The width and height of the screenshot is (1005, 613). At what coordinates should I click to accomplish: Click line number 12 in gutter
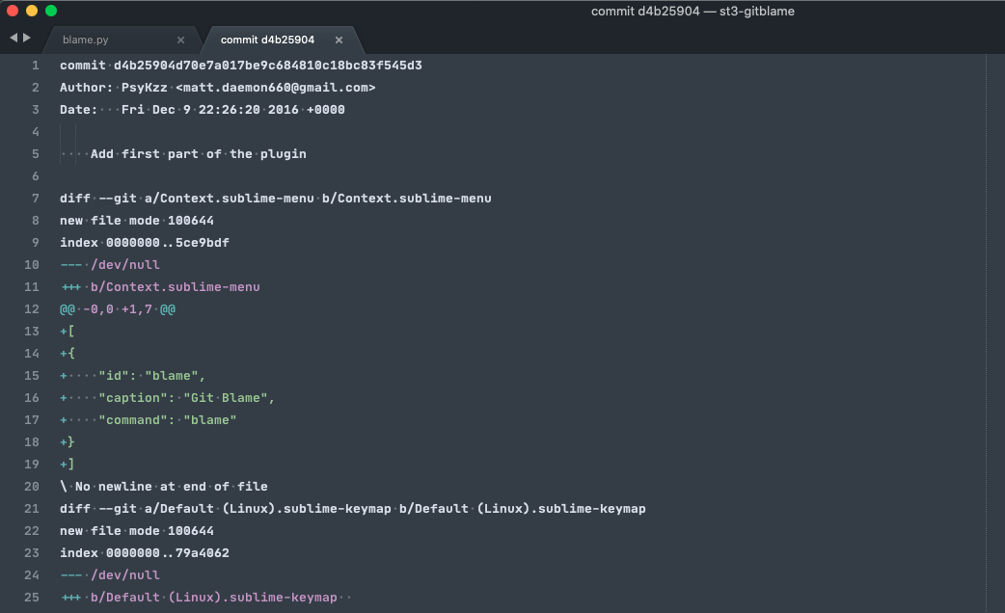(32, 309)
